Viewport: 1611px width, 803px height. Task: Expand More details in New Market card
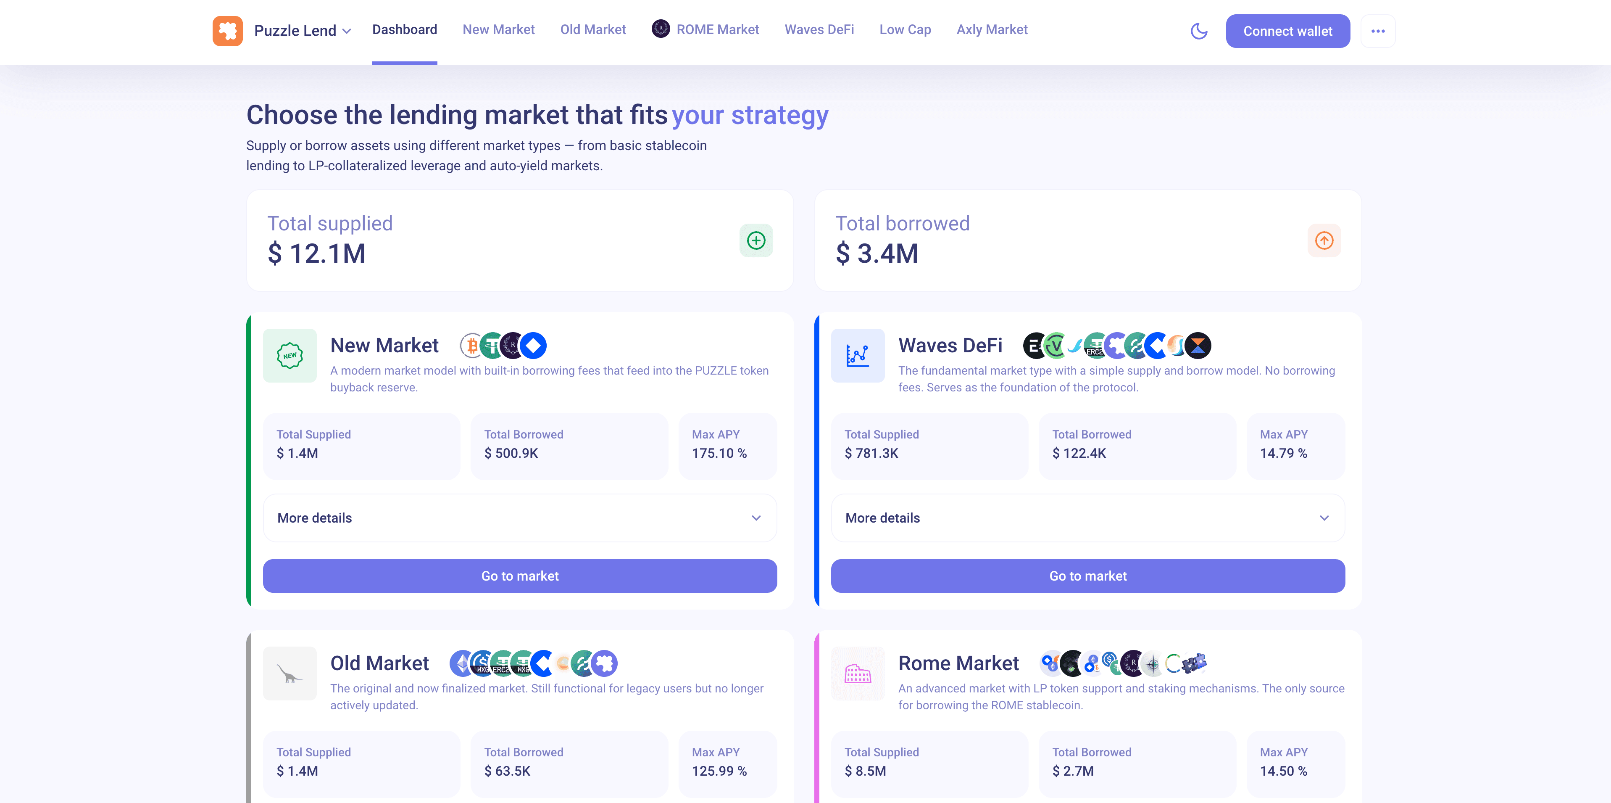tap(520, 518)
